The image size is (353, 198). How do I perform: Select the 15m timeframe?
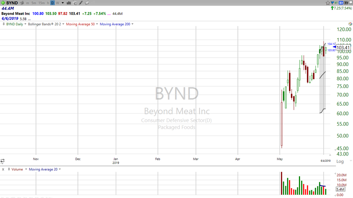coord(42,3)
